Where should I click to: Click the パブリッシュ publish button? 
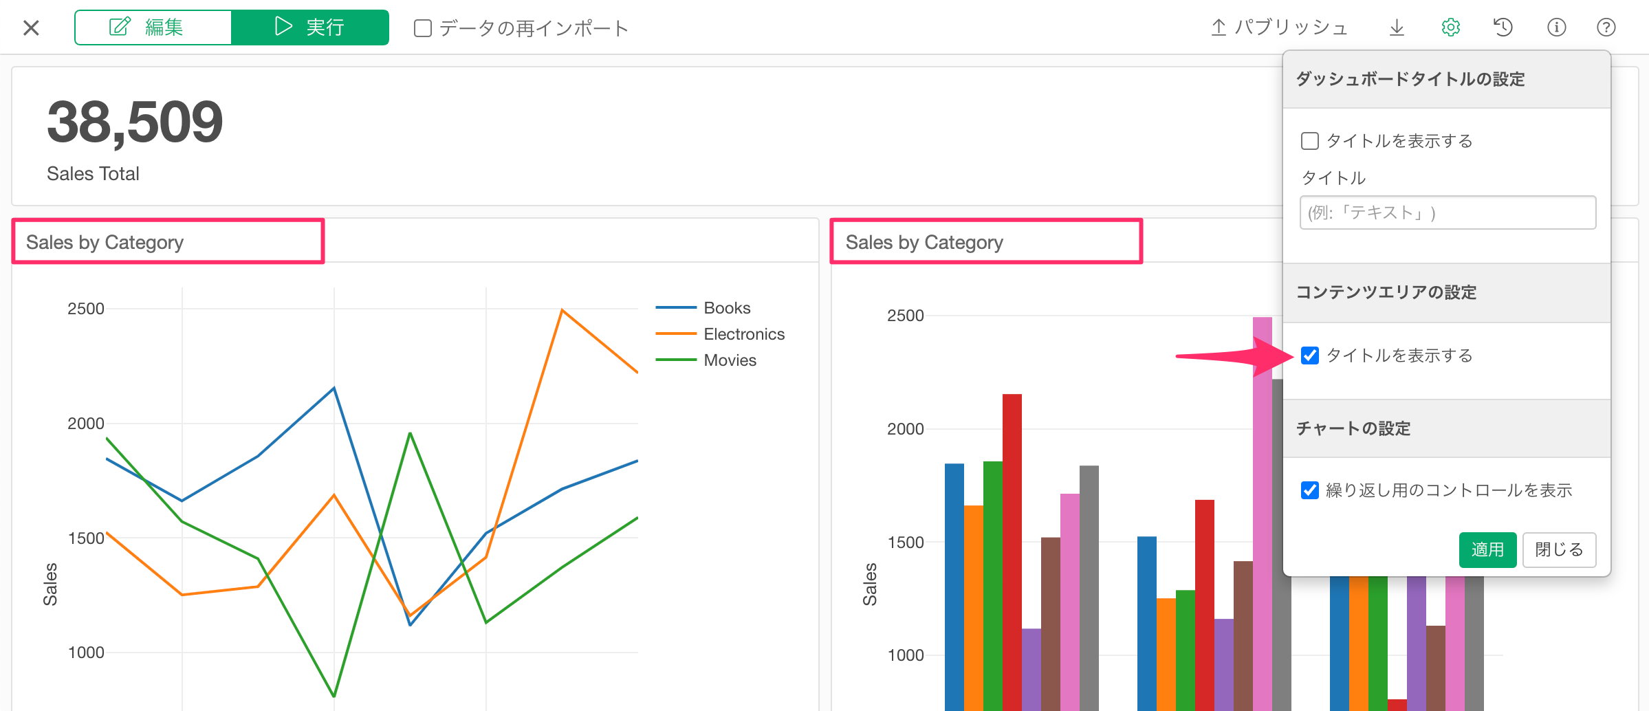pos(1279,28)
